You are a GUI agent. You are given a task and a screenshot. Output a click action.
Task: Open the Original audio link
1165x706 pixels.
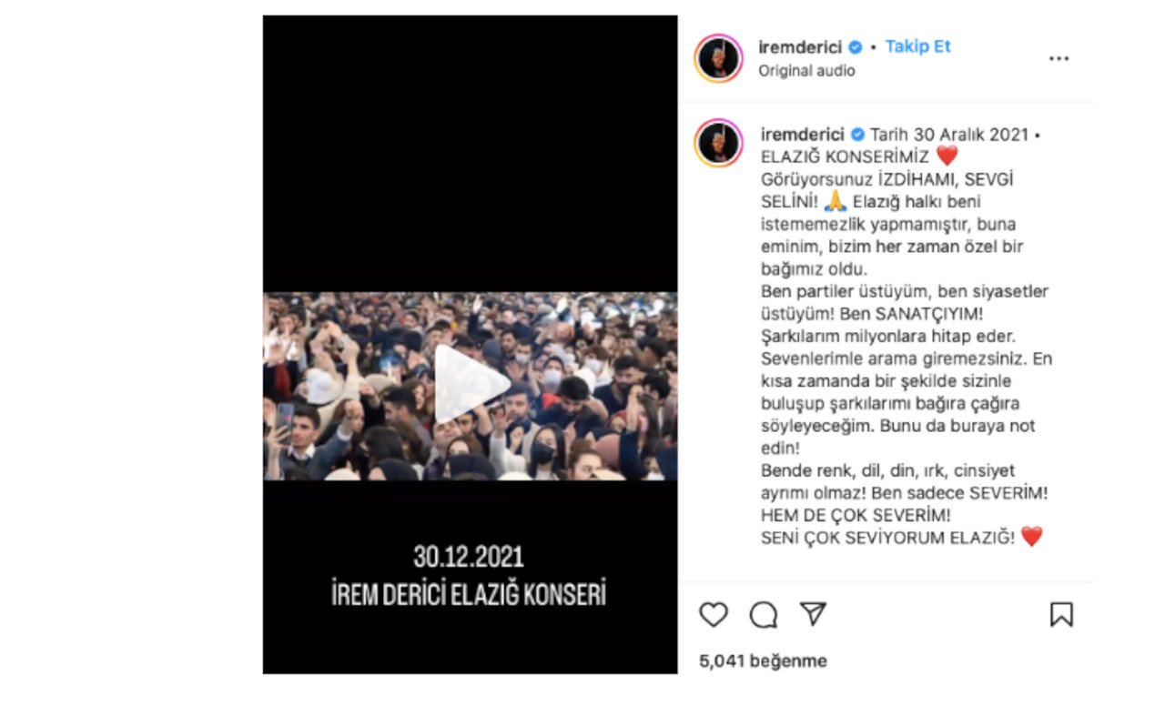(806, 71)
